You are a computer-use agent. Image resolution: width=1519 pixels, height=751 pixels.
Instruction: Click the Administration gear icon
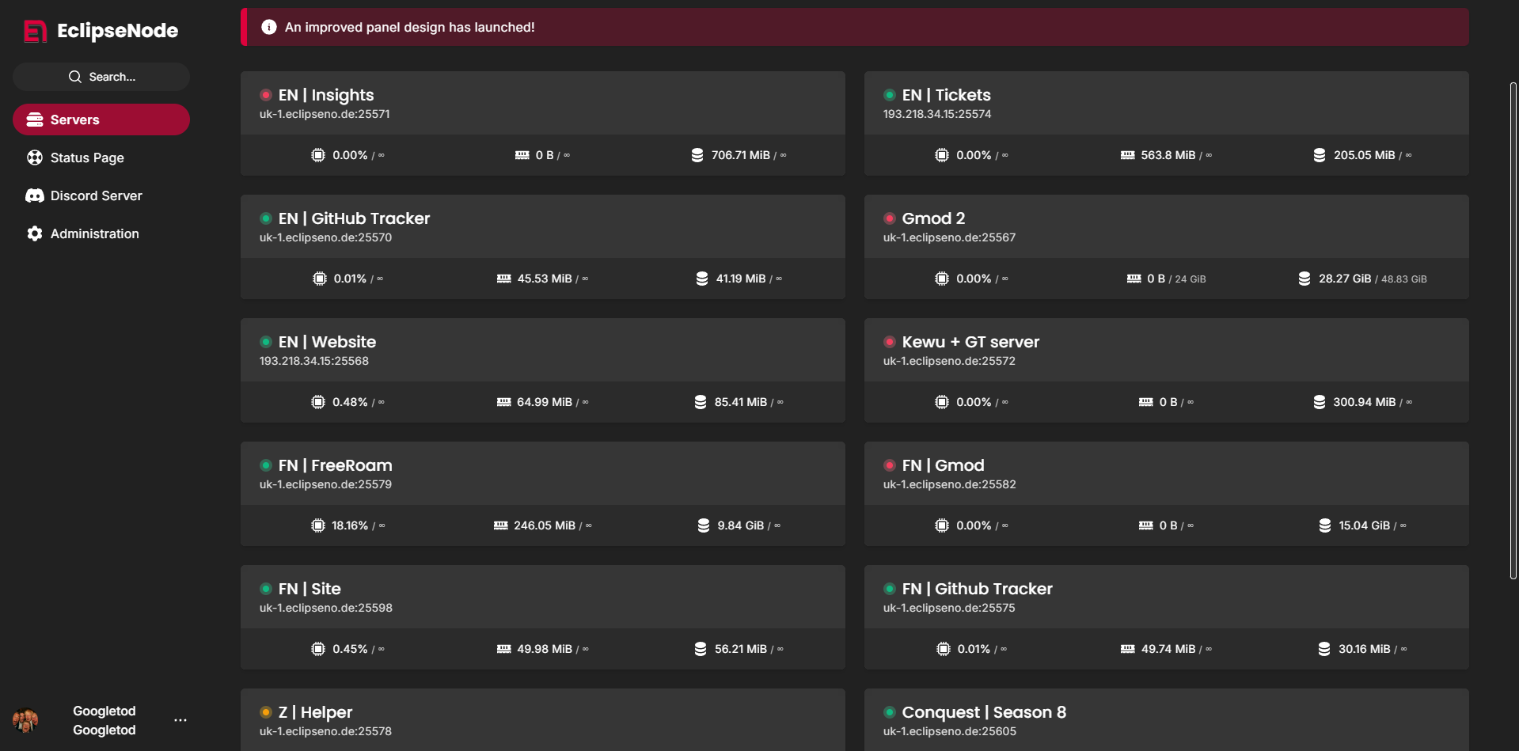(35, 233)
